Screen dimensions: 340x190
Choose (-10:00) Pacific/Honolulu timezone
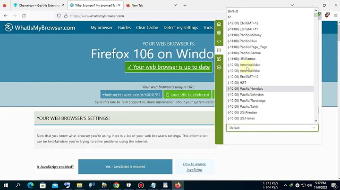270,88
